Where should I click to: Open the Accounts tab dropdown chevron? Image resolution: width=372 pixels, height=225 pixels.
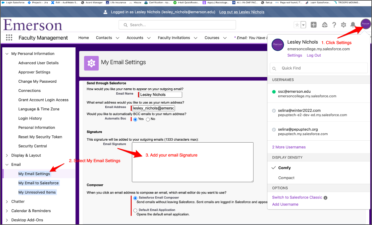pyautogui.click(x=149, y=38)
